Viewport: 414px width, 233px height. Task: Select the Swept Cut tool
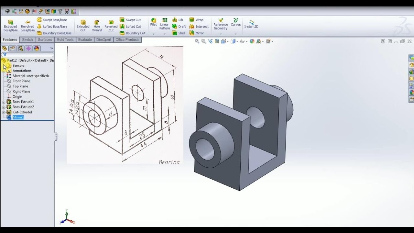tap(130, 20)
